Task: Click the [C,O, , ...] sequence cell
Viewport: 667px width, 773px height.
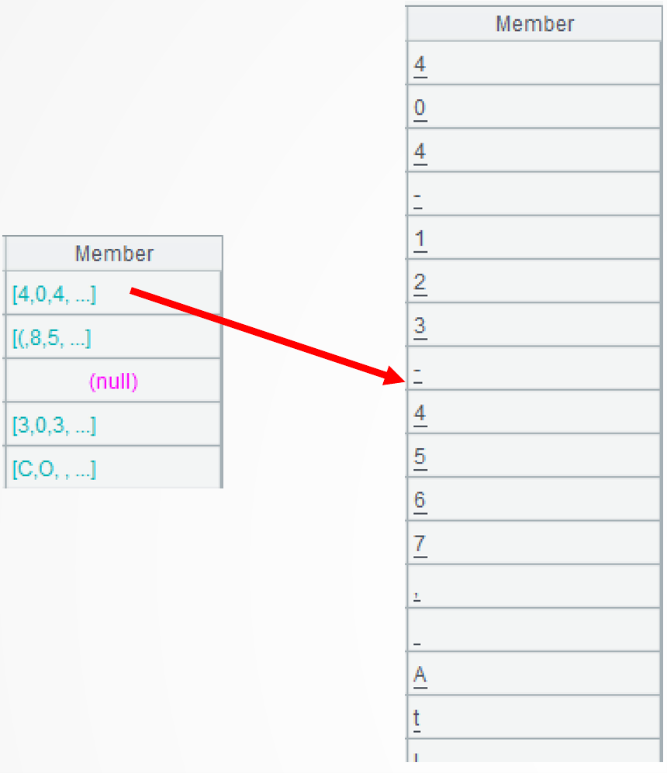Action: (54, 469)
